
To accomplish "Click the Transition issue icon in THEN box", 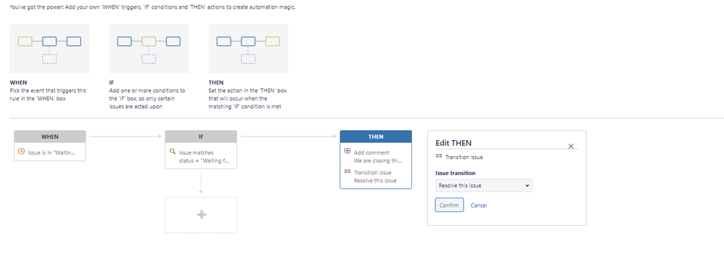I will pyautogui.click(x=347, y=171).
